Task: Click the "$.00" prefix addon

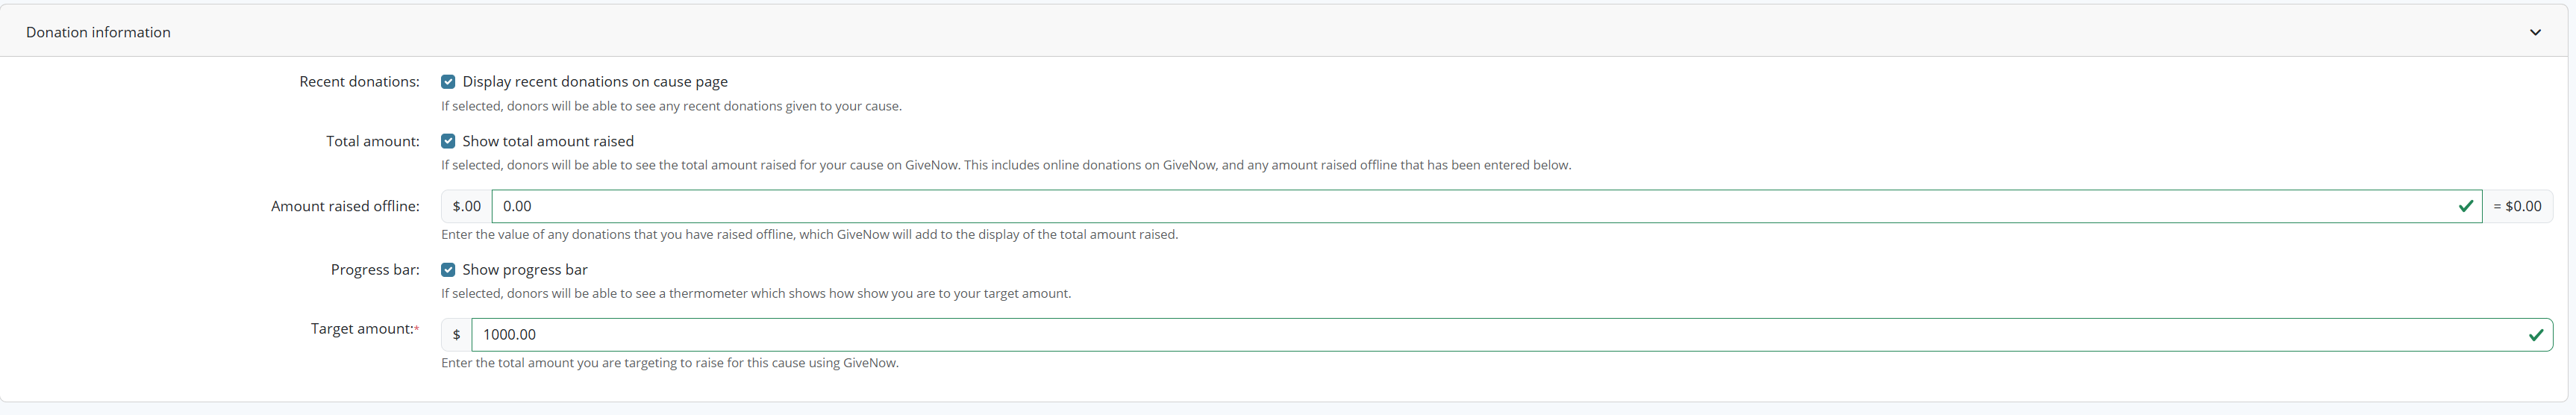Action: [x=466, y=206]
